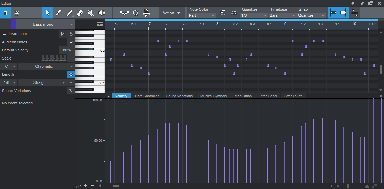Expand the Chromatic scale dropdown
The height and width of the screenshot is (189, 384).
pos(46,66)
